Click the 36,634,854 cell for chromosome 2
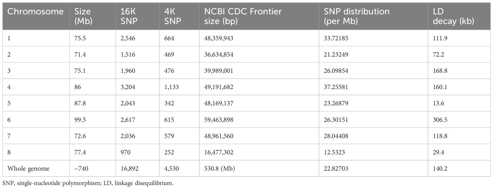The image size is (493, 189). 218,54
